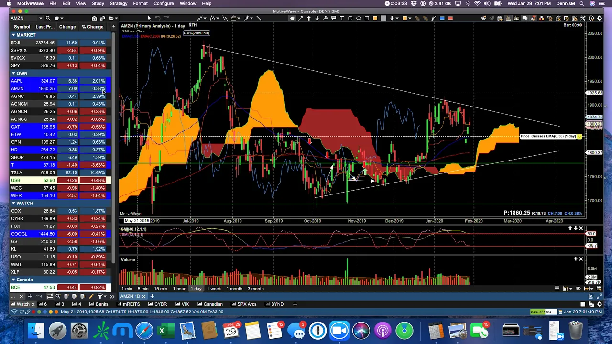Set bar size to 1 hour
The width and height of the screenshot is (612, 344).
(x=179, y=289)
